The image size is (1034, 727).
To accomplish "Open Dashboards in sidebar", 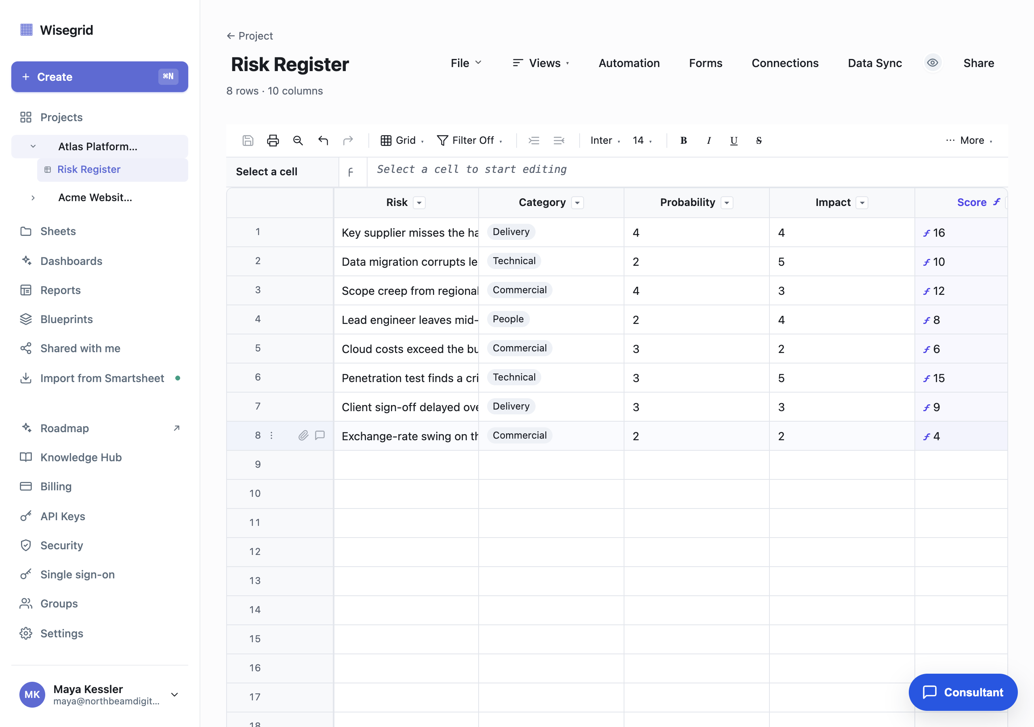I will pos(100,261).
